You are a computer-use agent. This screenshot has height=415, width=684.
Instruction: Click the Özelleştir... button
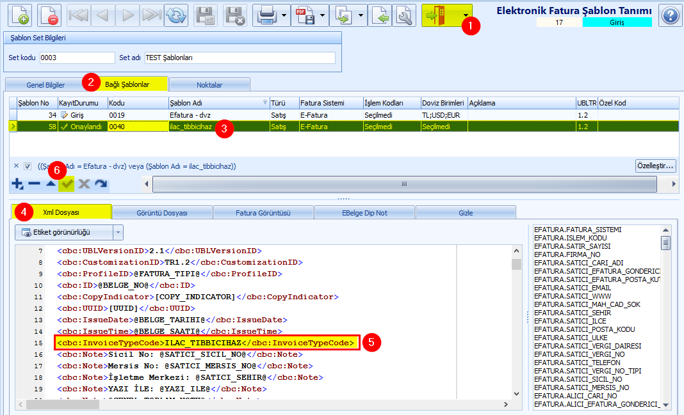pyautogui.click(x=655, y=166)
